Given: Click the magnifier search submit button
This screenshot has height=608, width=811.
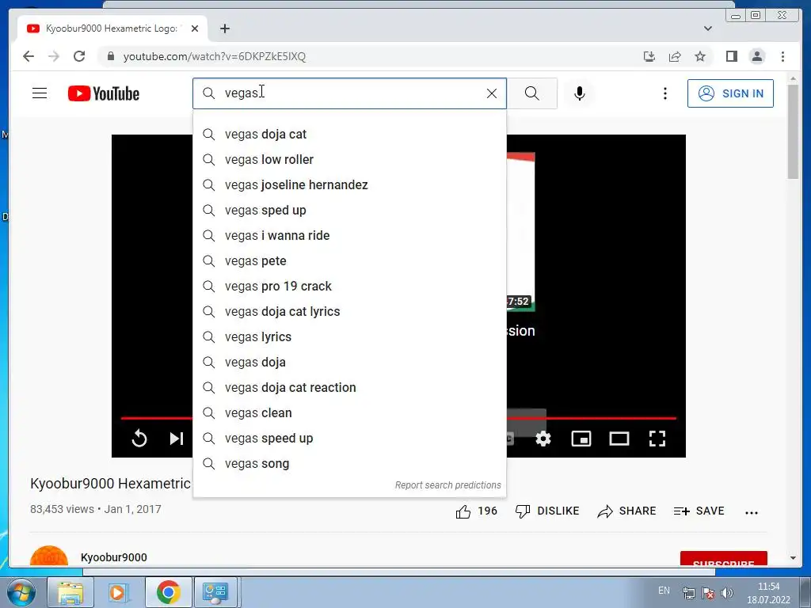Looking at the screenshot, I should [531, 93].
